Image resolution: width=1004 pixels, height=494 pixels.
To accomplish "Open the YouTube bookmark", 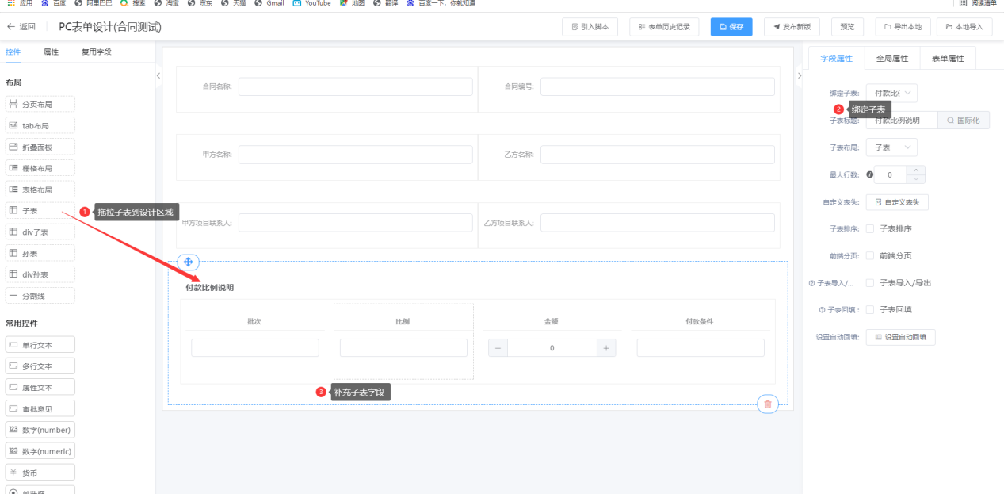I will (x=311, y=3).
